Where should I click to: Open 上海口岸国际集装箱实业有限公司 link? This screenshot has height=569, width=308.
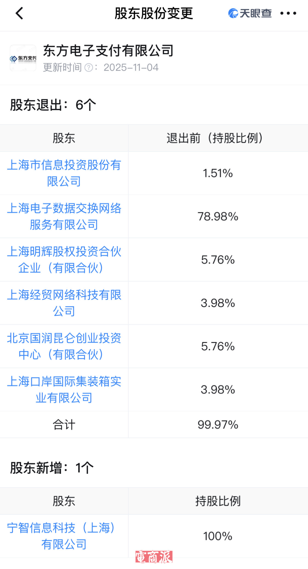(64, 390)
